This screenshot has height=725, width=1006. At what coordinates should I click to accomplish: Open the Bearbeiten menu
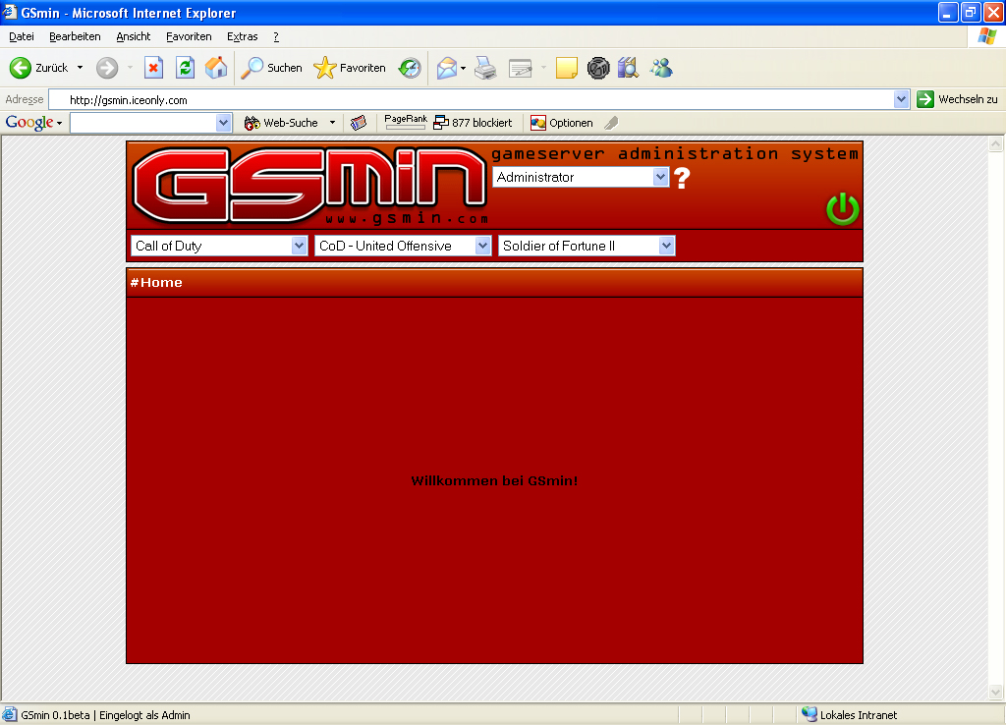click(75, 36)
